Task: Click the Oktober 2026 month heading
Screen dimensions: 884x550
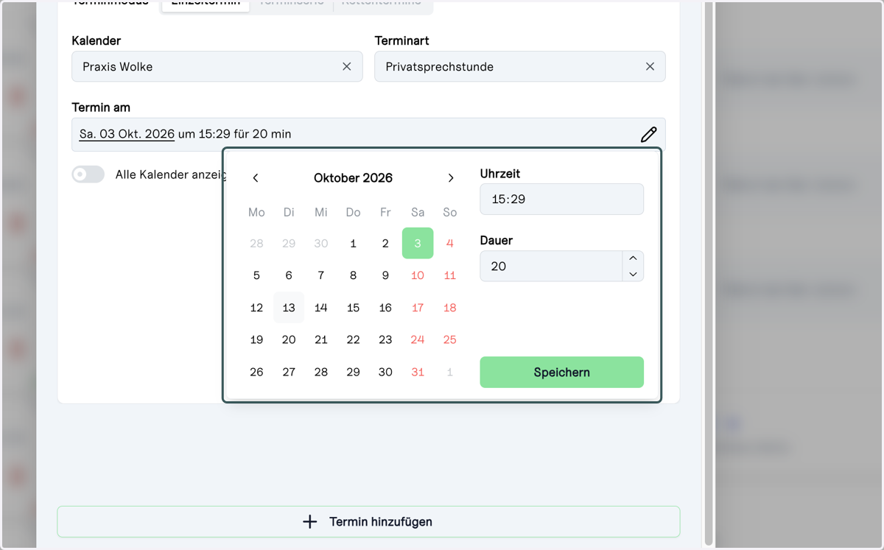Action: (x=353, y=178)
